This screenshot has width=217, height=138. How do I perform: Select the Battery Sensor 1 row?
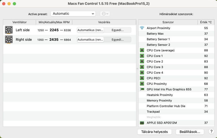(176, 39)
